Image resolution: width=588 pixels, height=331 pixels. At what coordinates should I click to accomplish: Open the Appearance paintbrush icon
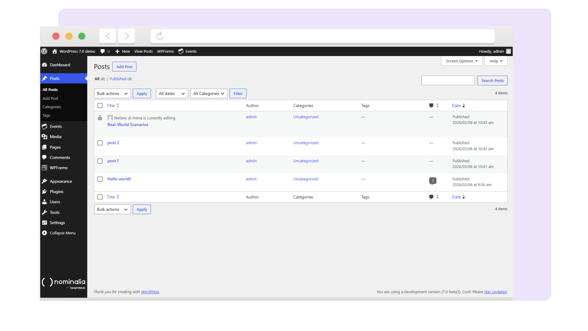click(45, 181)
